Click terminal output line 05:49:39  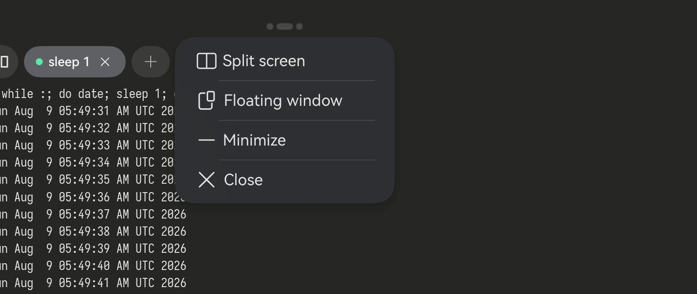[x=93, y=248]
